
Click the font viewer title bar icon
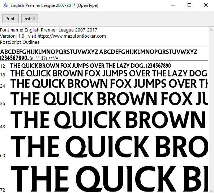[5, 5]
